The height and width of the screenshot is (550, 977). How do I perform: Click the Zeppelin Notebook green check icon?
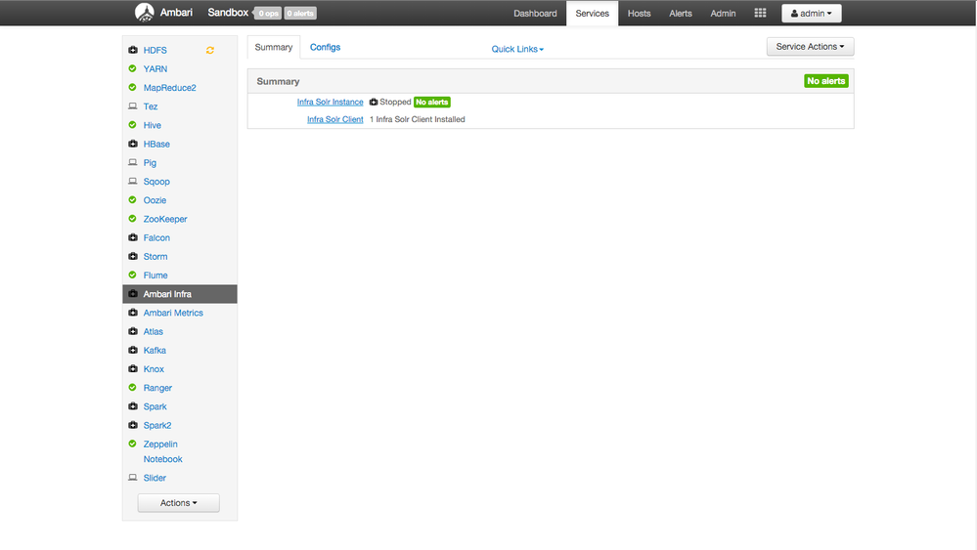(133, 444)
